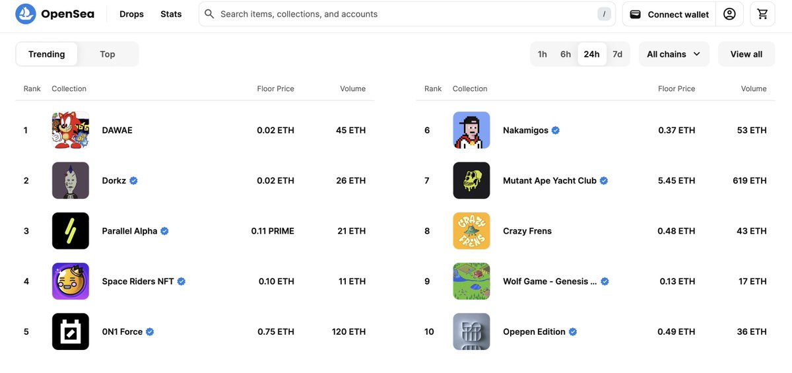Open the Parallel Alpha collection name

click(130, 231)
